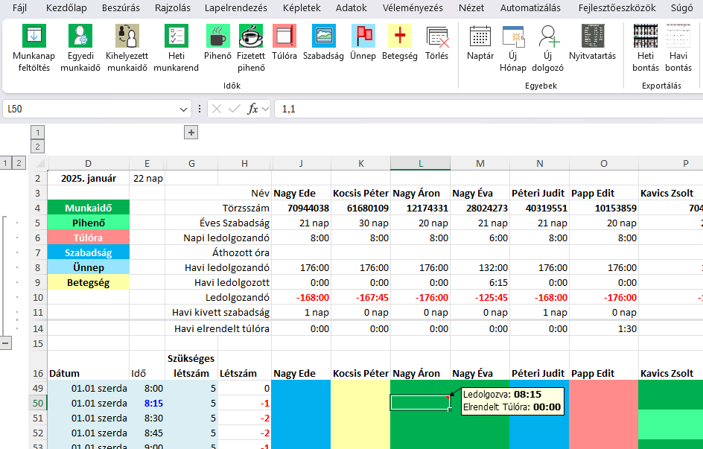This screenshot has height=449, width=703.
Task: Switch to the Adatok tab
Action: [351, 8]
